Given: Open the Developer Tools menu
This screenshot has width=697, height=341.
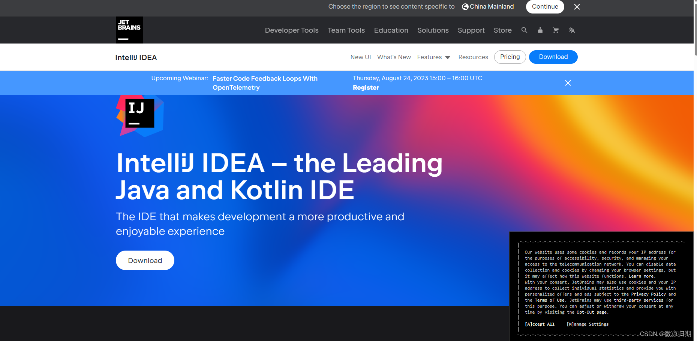Looking at the screenshot, I should click(x=292, y=30).
